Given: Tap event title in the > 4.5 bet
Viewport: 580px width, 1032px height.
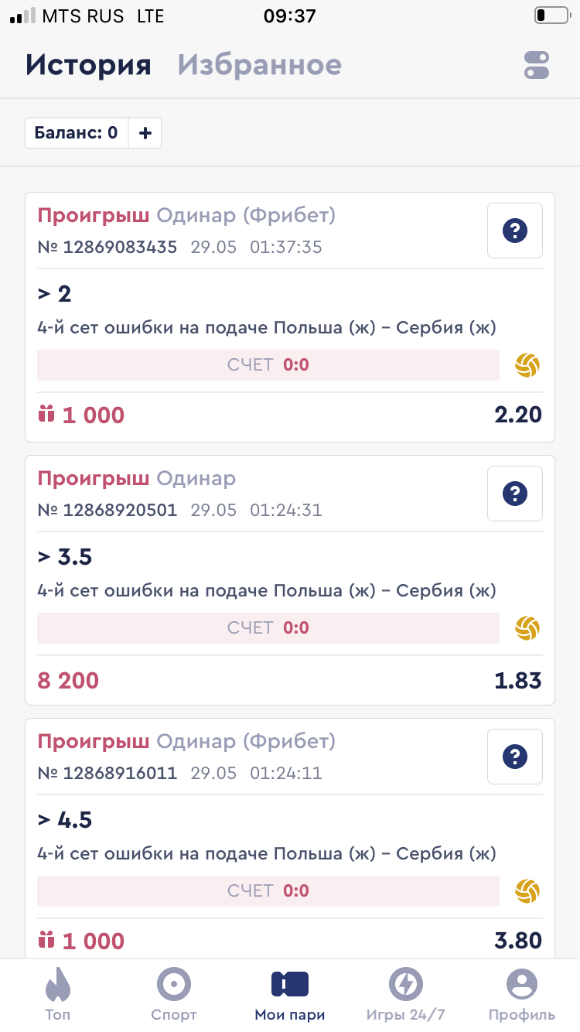Looking at the screenshot, I should point(267,854).
